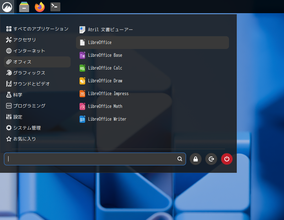
Task: Click the gear icon beside システム管理
Action: pyautogui.click(x=9, y=128)
